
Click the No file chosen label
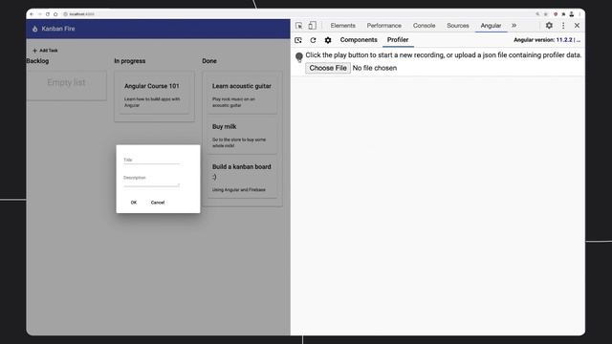tap(374, 68)
